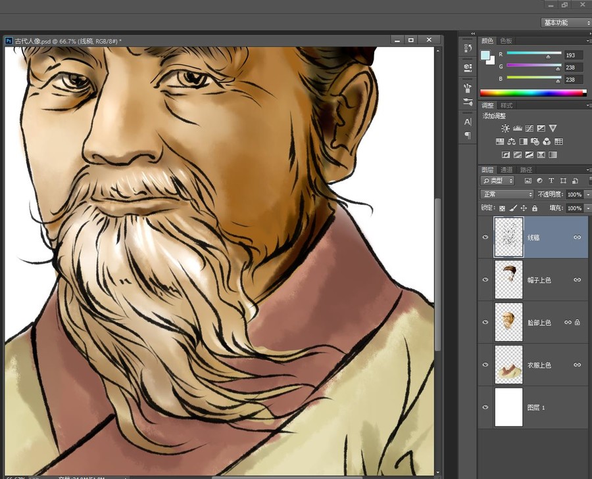Add a Hue/Saturation adjustment
Viewport: 592px width, 479px height.
pyautogui.click(x=500, y=141)
